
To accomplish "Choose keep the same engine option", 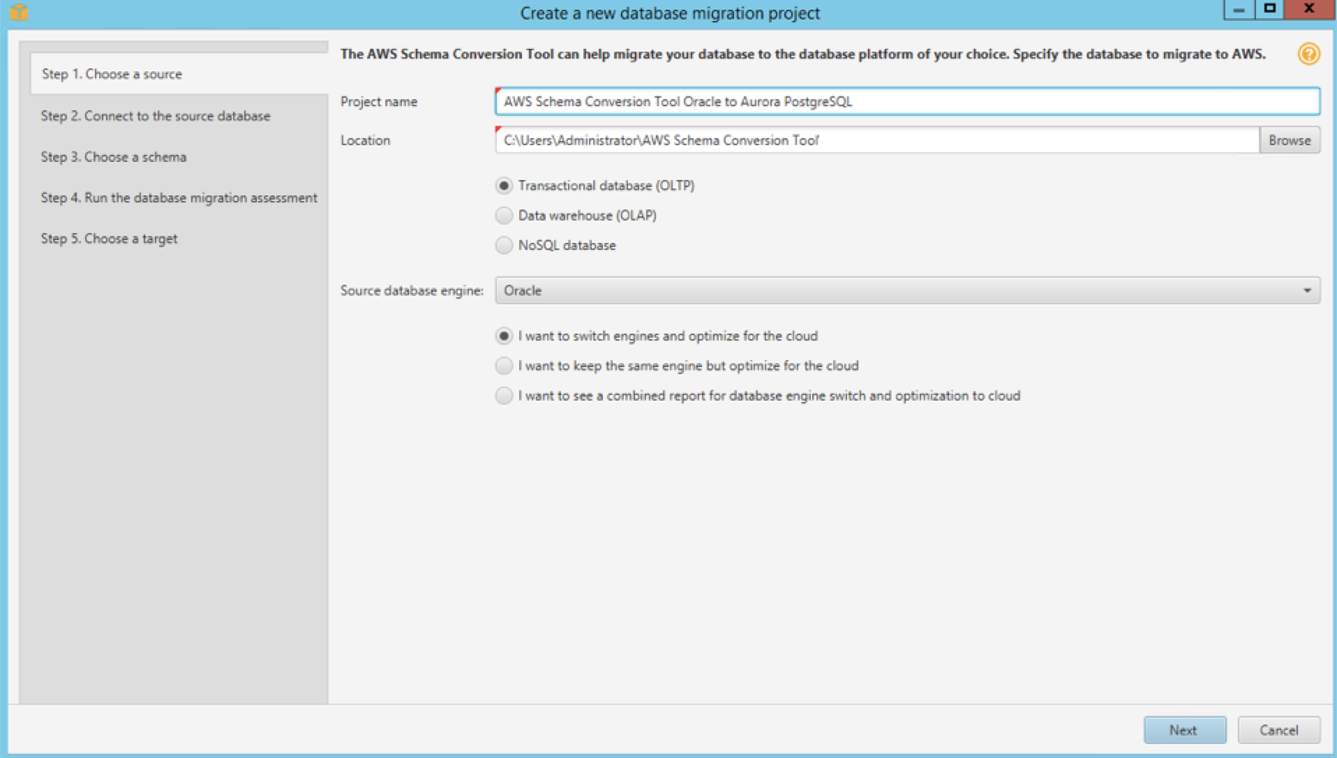I will [504, 366].
